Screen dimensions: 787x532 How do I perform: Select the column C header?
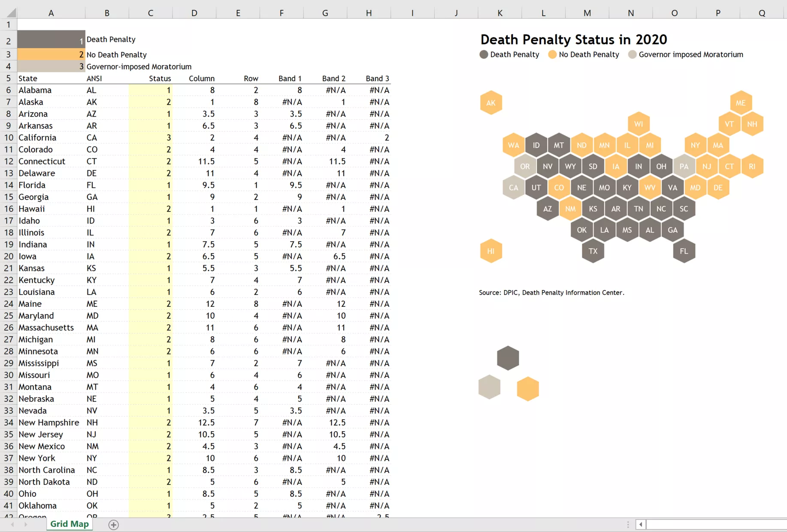point(150,13)
